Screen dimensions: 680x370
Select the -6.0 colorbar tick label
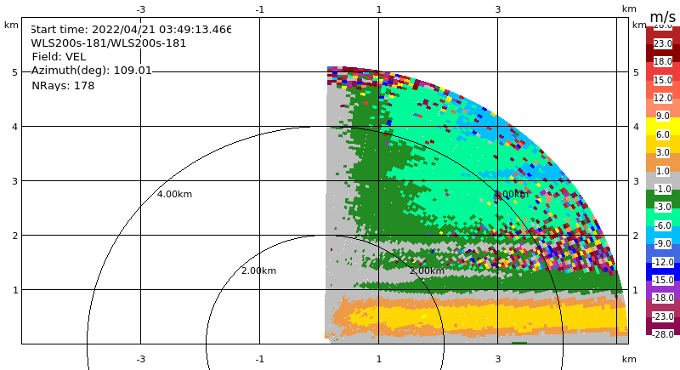663,225
